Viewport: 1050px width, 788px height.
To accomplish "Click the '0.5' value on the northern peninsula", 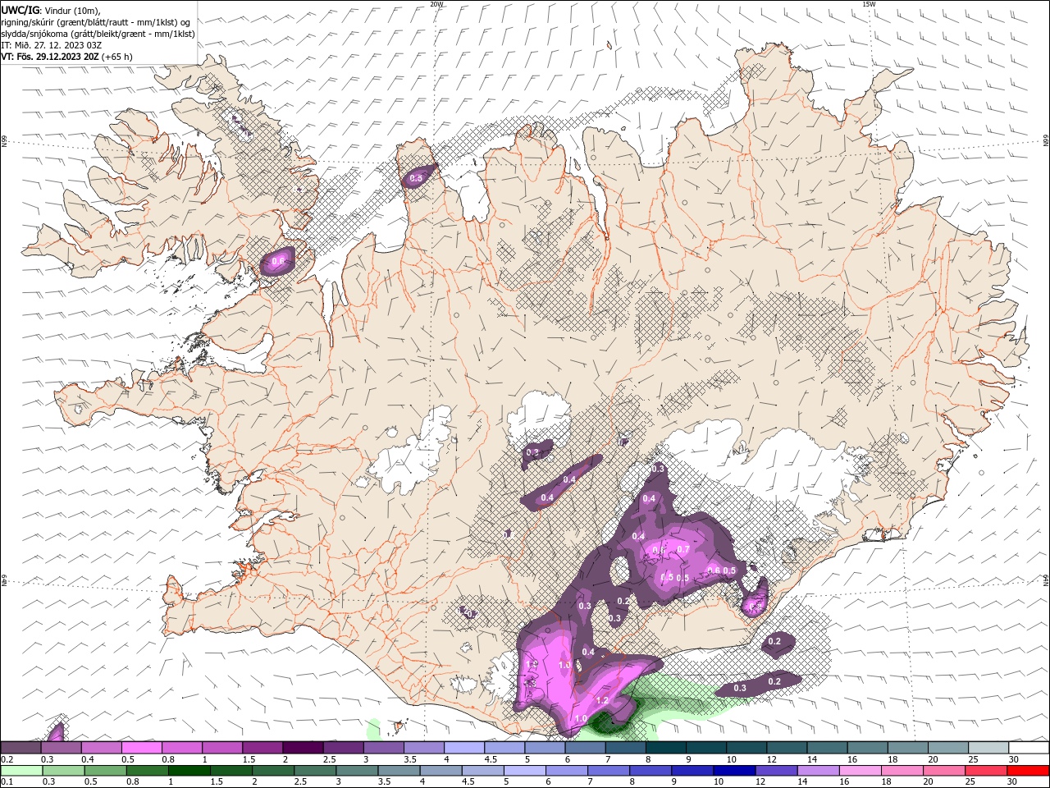I will tap(416, 178).
